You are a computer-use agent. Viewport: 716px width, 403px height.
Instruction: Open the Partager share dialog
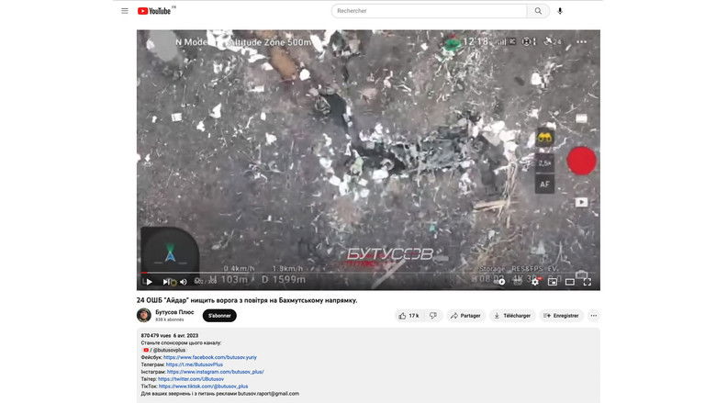click(465, 315)
